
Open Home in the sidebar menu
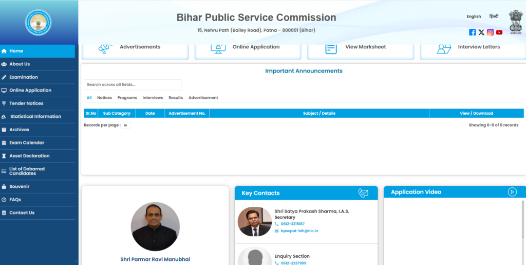tap(37, 51)
